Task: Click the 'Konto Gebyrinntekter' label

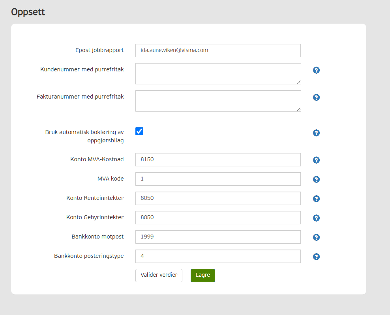Action: [x=95, y=217]
